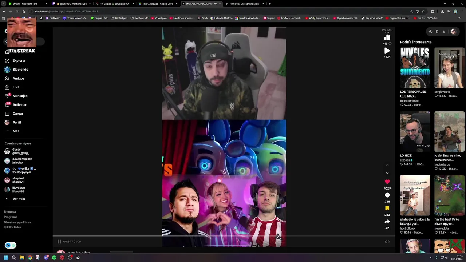Click Términos y políticas footer link
The width and height of the screenshot is (466, 262).
coord(17,222)
